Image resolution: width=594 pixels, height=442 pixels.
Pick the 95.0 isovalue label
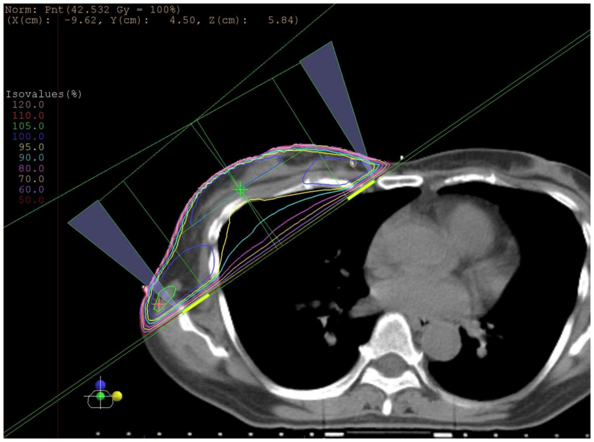(x=31, y=147)
